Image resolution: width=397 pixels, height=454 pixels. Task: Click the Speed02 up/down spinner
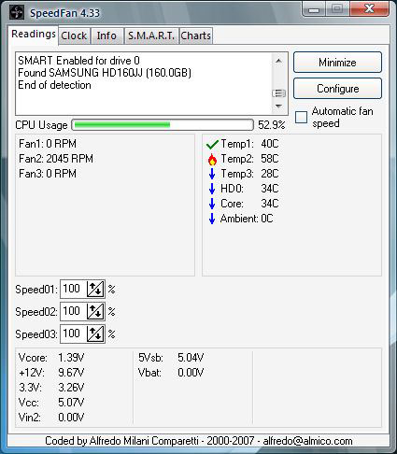pyautogui.click(x=95, y=312)
